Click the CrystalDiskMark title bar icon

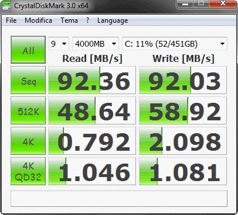coord(6,5)
